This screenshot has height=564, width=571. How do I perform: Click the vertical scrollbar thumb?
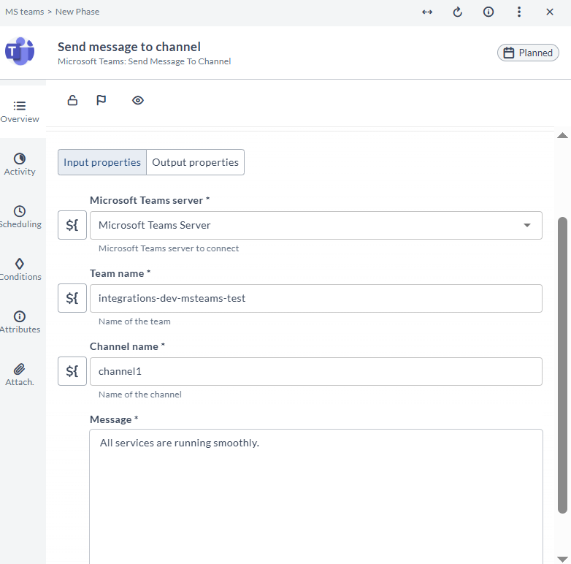(x=562, y=365)
